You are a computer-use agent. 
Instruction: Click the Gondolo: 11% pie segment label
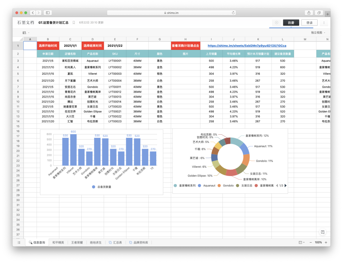pos(264,161)
